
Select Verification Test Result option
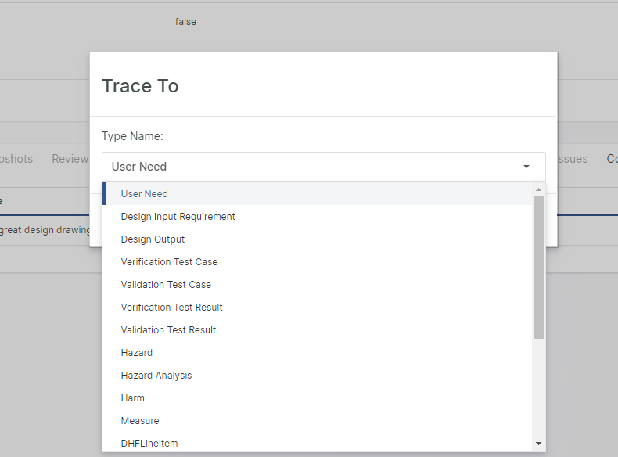point(171,308)
